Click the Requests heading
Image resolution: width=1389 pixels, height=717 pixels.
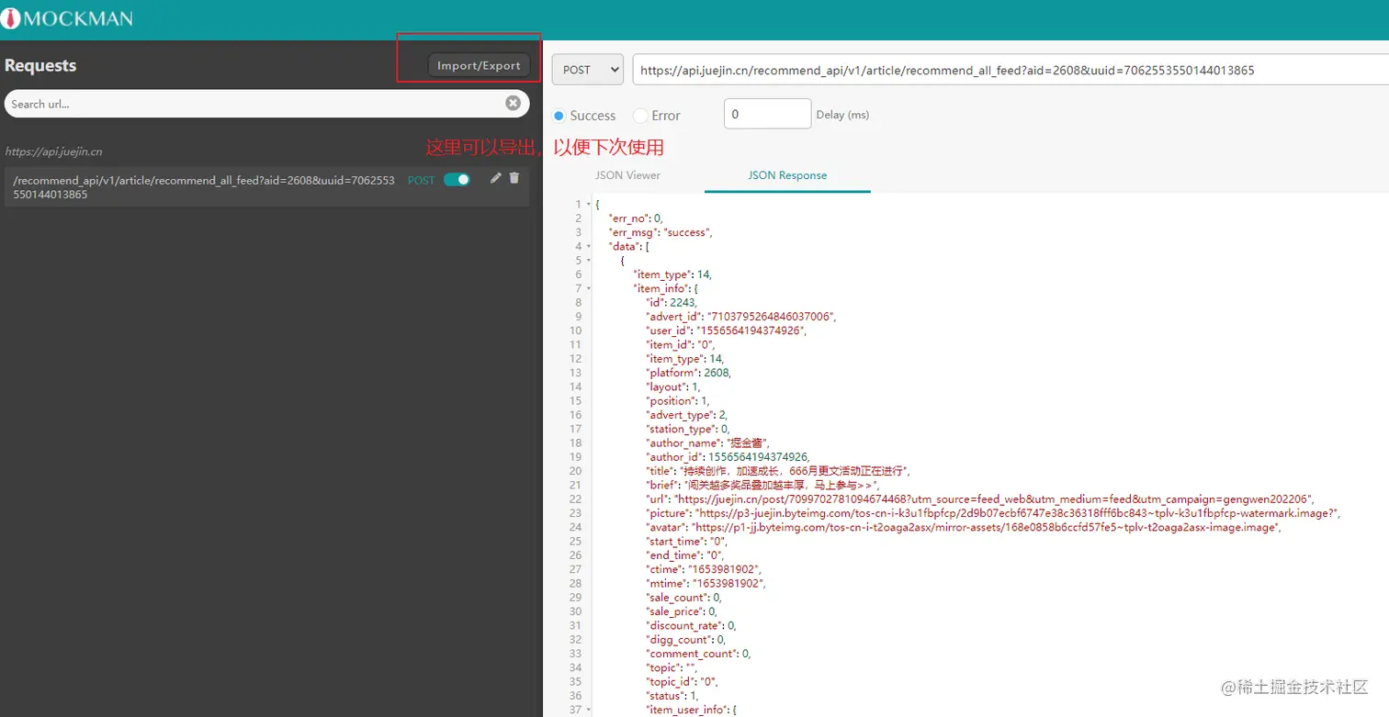point(40,65)
